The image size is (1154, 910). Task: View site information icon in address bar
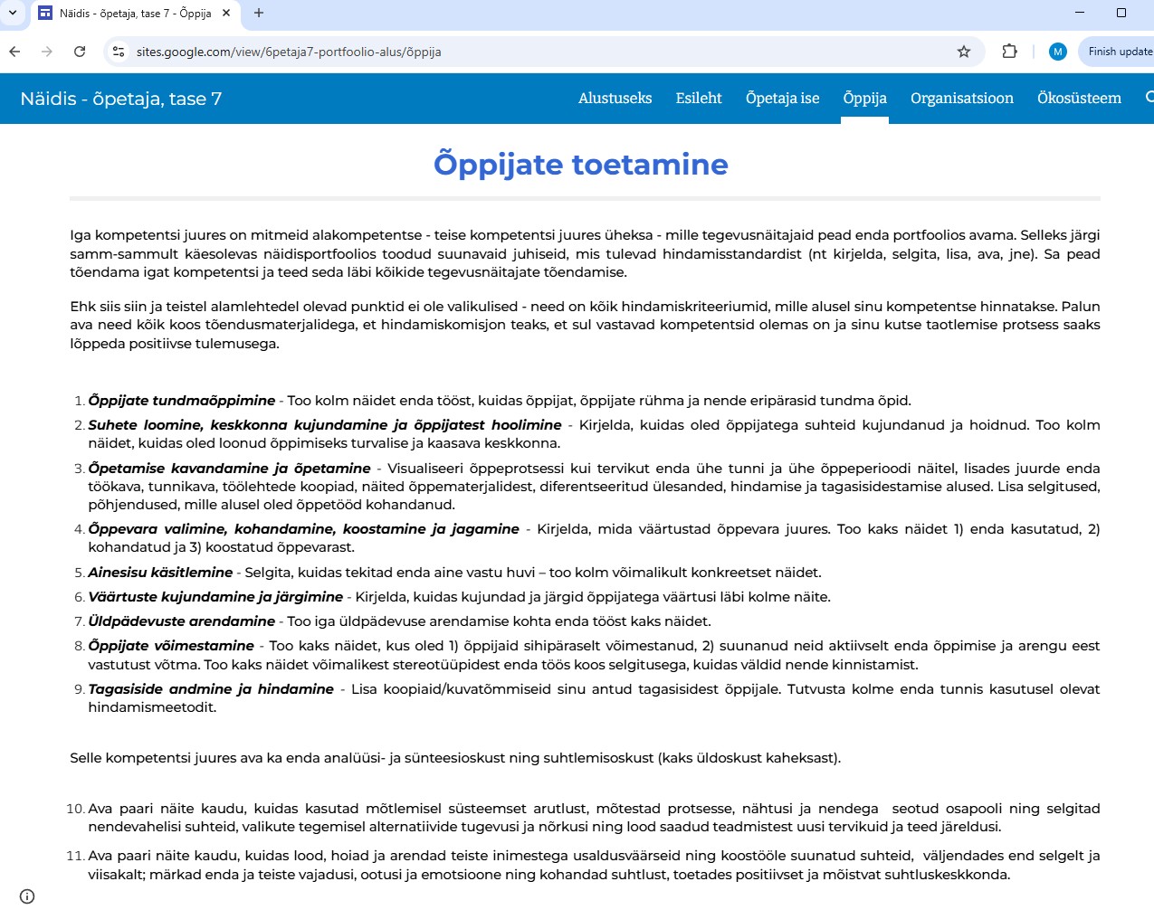(x=119, y=52)
